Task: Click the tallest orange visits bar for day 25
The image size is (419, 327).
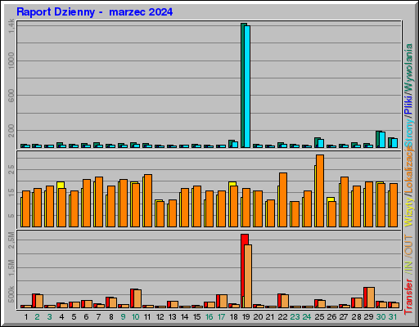Action: point(320,190)
